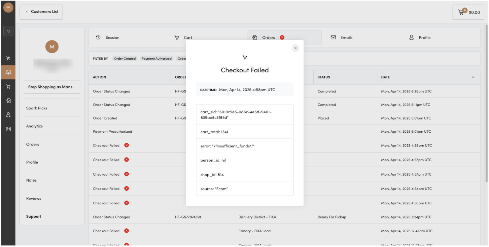Viewport: 489px width, 247px height.
Task: Click the bag icon in the left sidebar
Action: (x=8, y=129)
